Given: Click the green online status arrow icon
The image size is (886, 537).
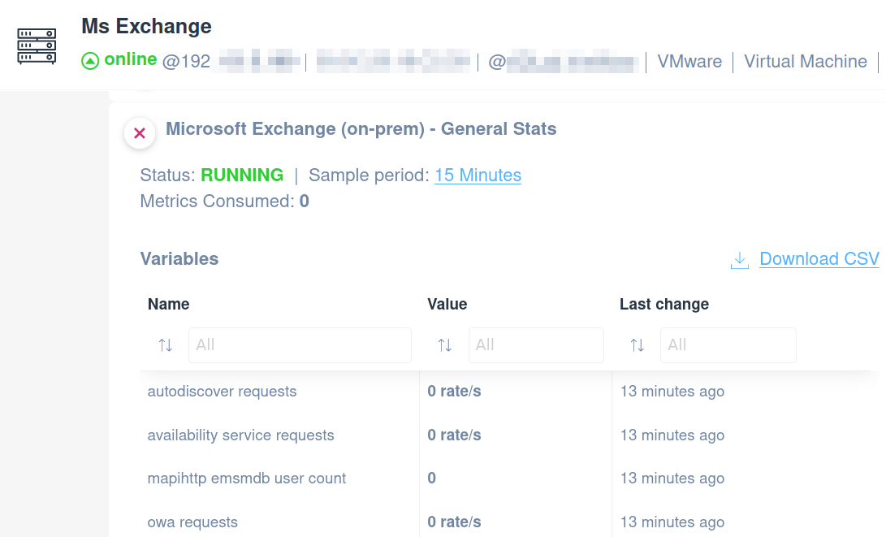Looking at the screenshot, I should click(x=90, y=60).
